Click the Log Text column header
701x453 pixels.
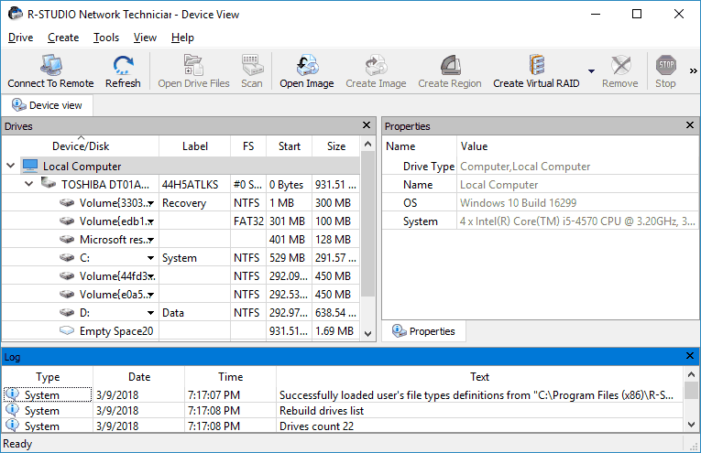pos(479,377)
